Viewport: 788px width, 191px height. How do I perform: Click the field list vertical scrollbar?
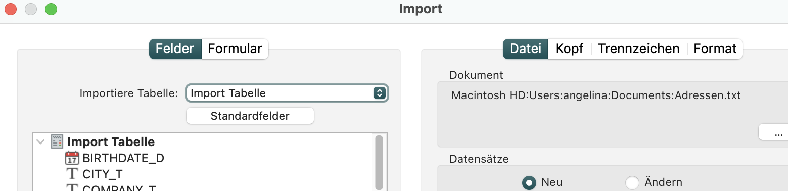click(379, 162)
